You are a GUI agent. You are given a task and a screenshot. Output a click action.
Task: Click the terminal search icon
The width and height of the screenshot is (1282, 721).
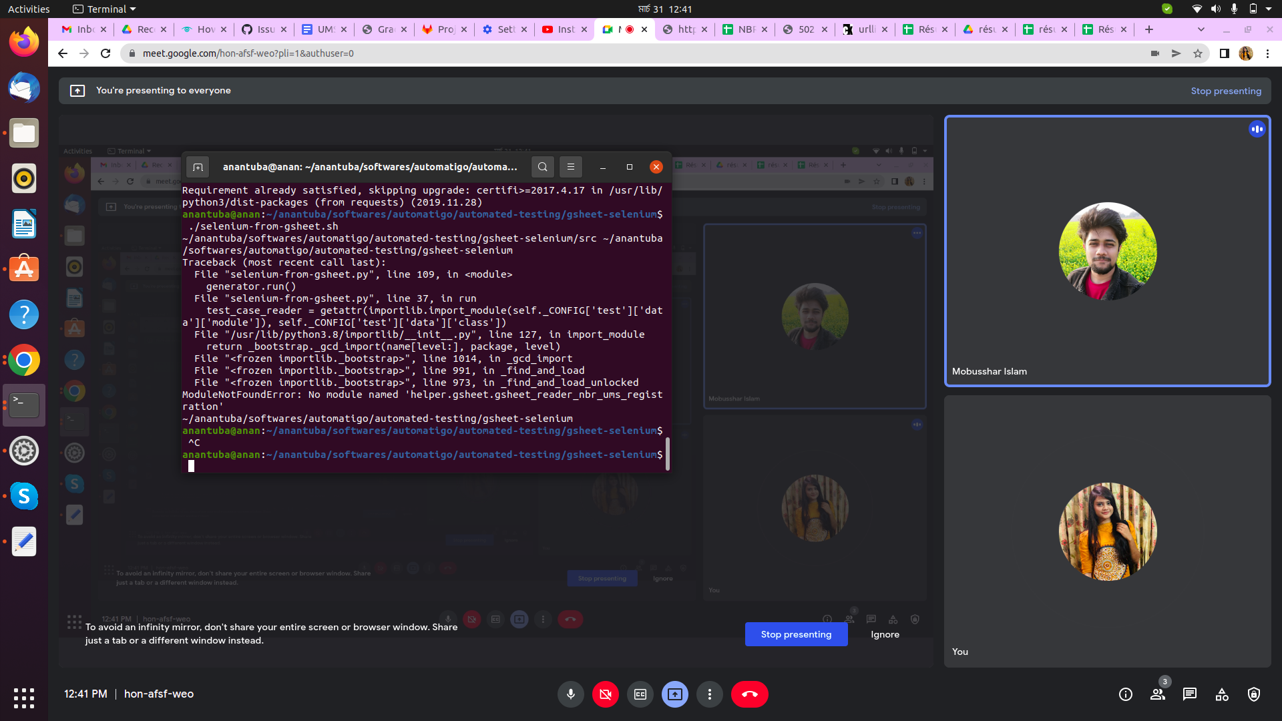pos(543,167)
